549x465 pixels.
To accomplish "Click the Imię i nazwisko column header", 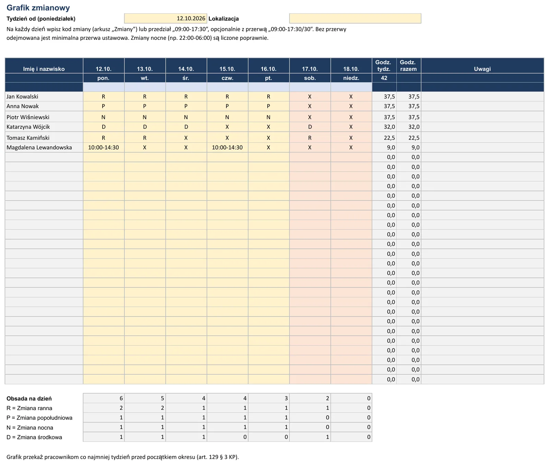I will [44, 66].
